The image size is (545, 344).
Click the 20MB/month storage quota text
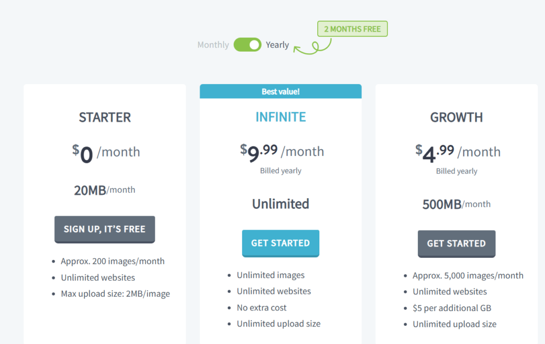(x=104, y=190)
